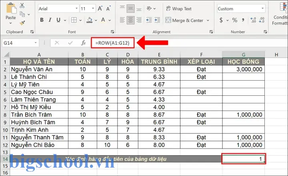The width and height of the screenshot is (288, 176).
Task: Toggle center horizontal alignment
Action: pos(130,20)
